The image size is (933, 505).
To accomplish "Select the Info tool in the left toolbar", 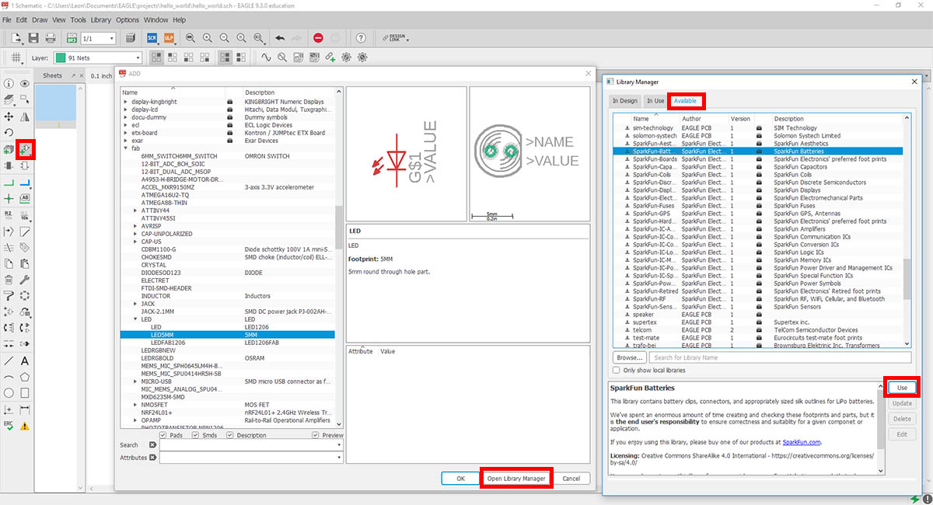I will 9,84.
